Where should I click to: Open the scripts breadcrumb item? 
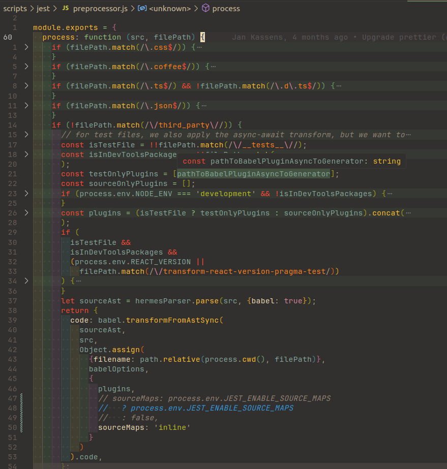tap(15, 8)
